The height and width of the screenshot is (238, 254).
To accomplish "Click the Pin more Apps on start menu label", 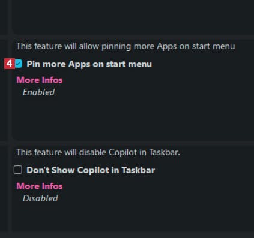I will coord(89,64).
